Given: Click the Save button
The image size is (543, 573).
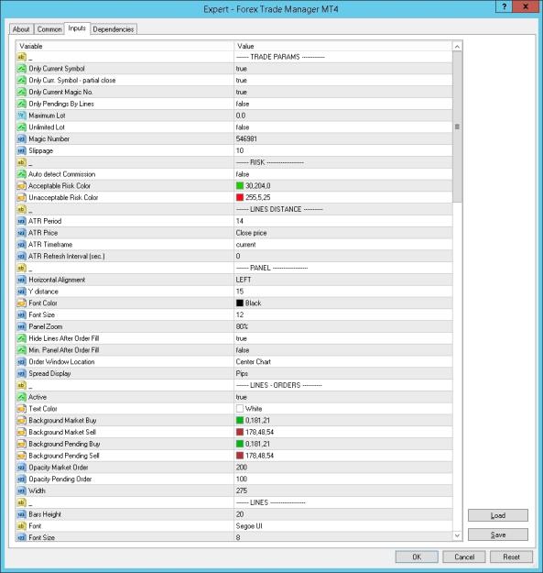Looking at the screenshot, I should tap(498, 534).
